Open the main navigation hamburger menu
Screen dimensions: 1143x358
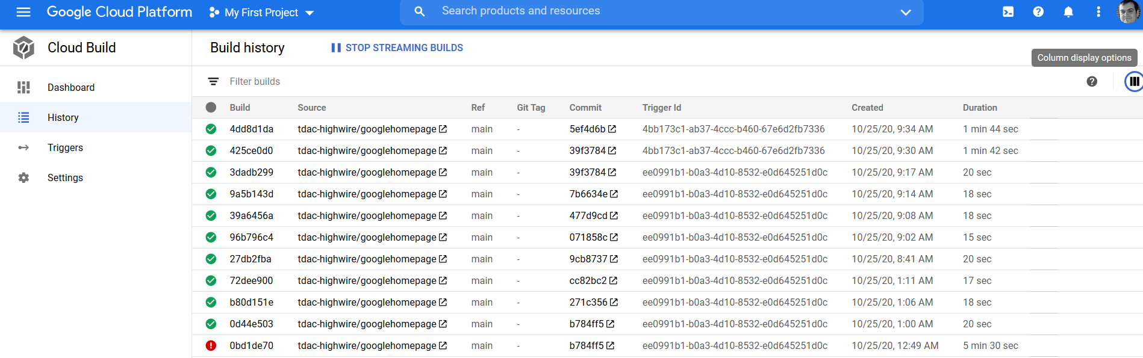point(23,12)
